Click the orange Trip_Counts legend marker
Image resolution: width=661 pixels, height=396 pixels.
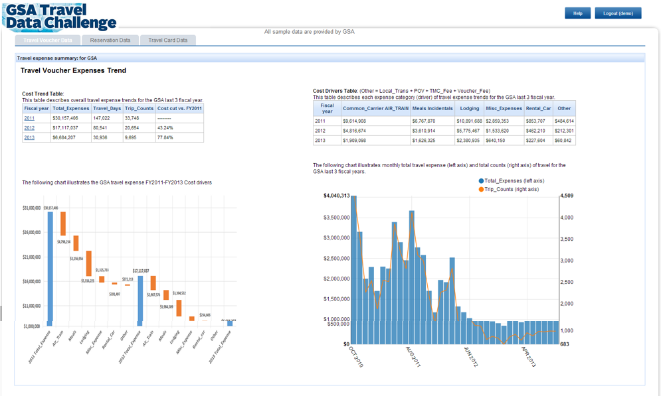click(x=481, y=189)
